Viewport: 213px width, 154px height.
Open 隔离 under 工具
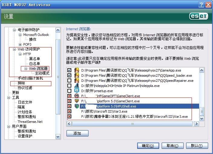click(21, 107)
